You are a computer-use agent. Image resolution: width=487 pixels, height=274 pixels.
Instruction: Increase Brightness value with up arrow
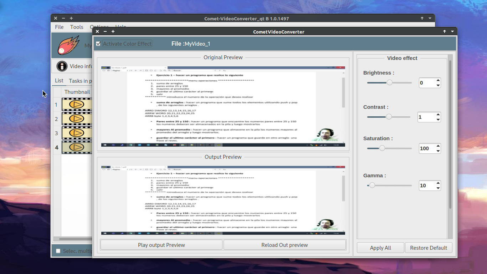[x=438, y=80]
